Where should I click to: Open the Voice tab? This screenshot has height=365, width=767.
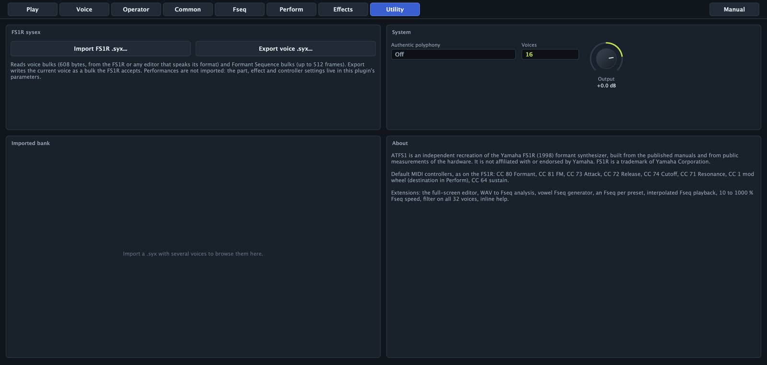click(x=84, y=10)
